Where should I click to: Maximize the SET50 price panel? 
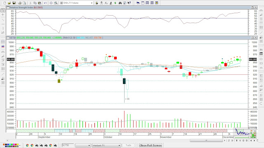pos(252,37)
